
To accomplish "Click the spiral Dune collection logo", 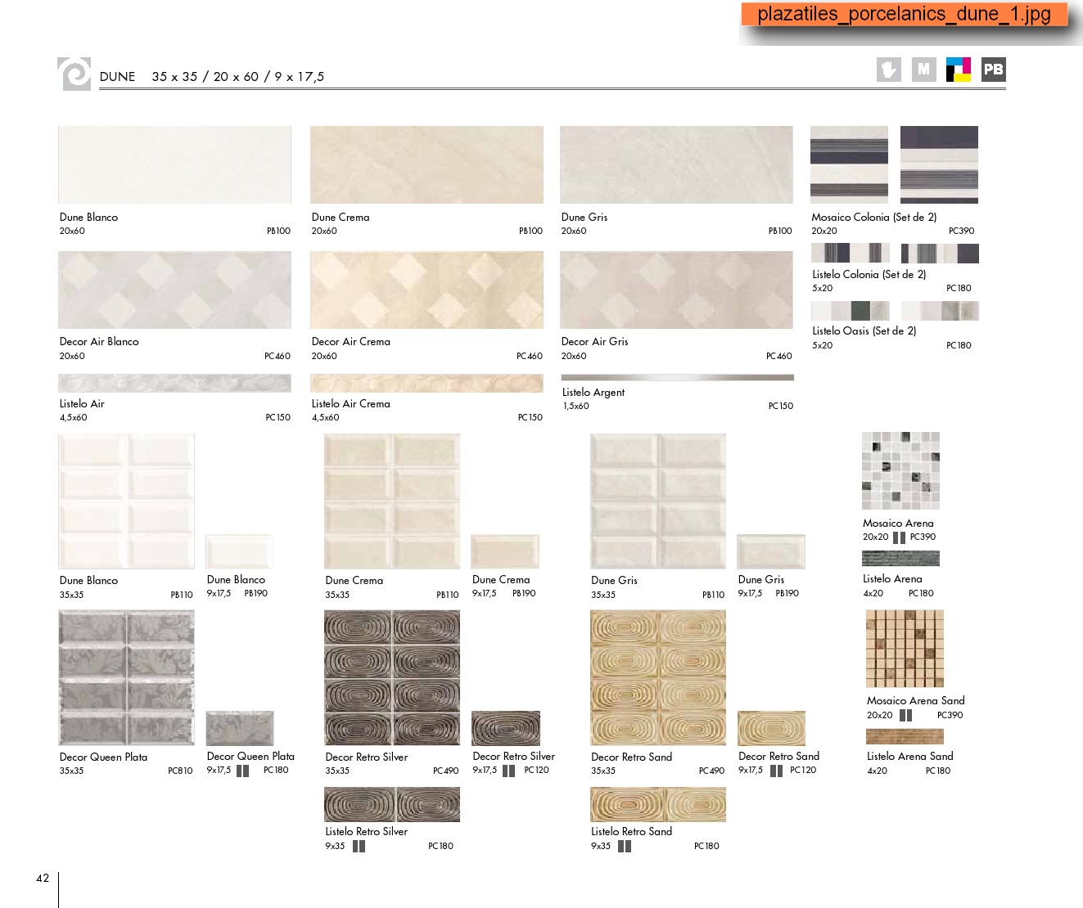I will [x=74, y=74].
